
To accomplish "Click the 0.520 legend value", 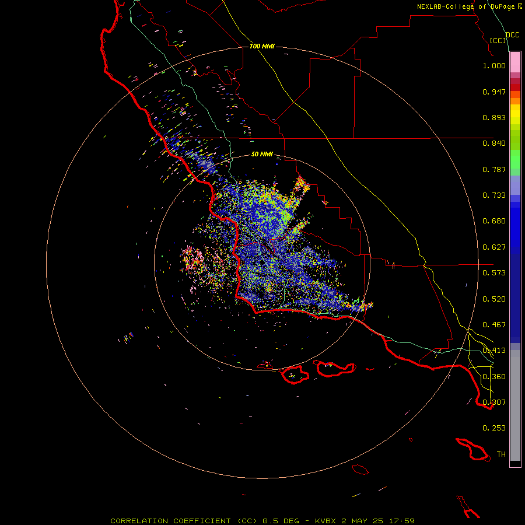I will (x=494, y=299).
